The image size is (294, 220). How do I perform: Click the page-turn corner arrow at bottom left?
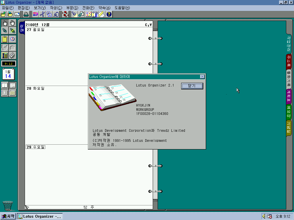[27, 207]
